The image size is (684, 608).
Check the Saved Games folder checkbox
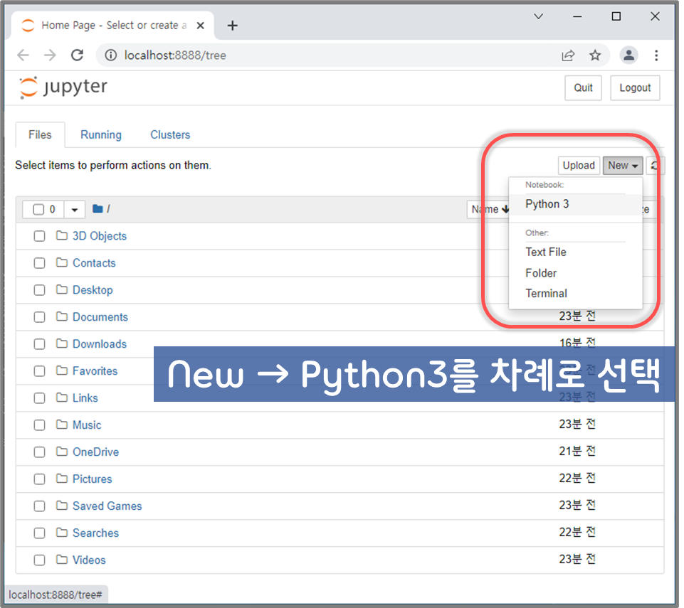(x=40, y=506)
